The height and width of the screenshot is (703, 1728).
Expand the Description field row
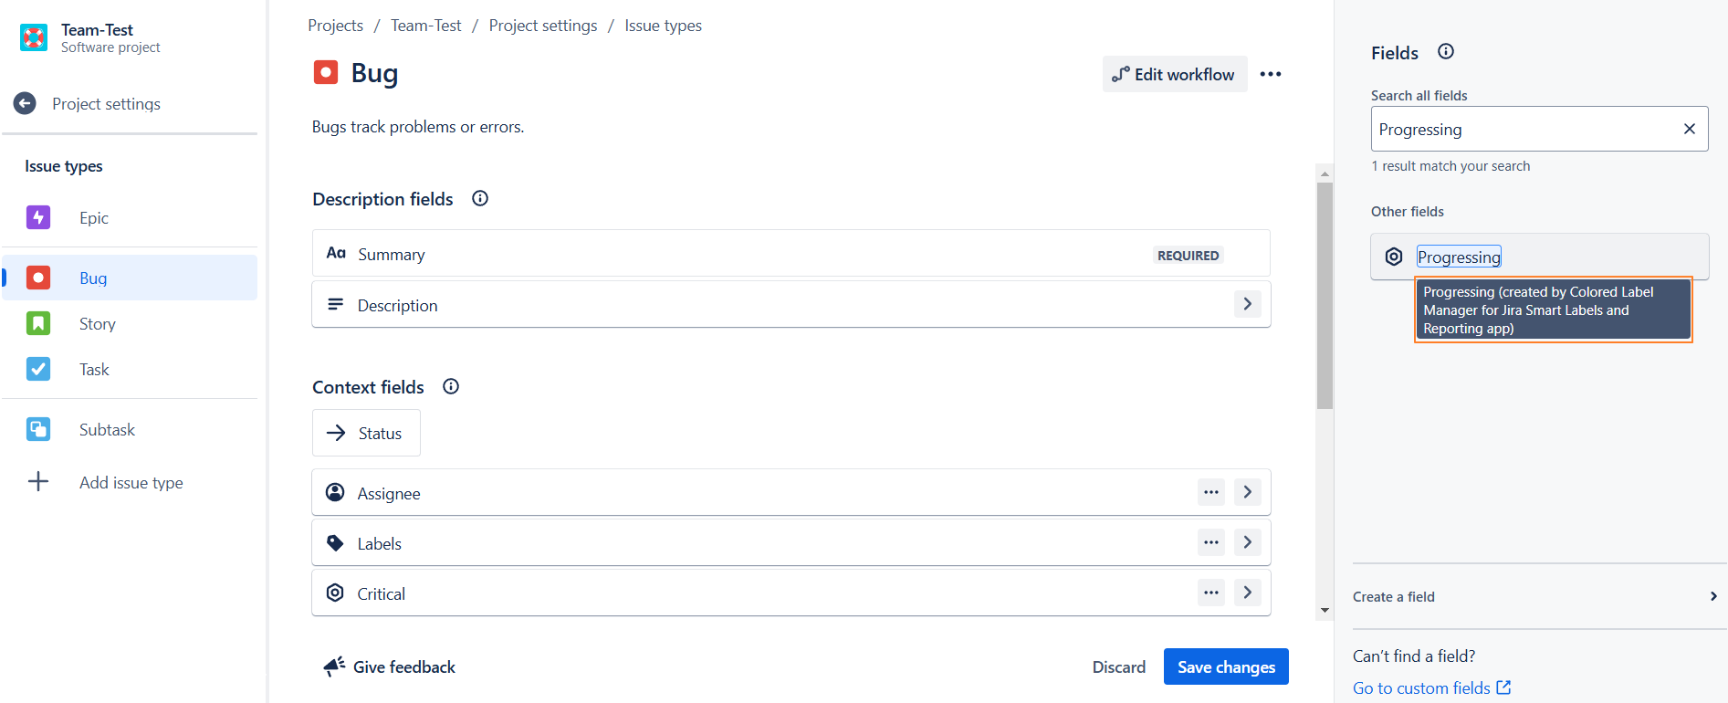click(x=1248, y=305)
